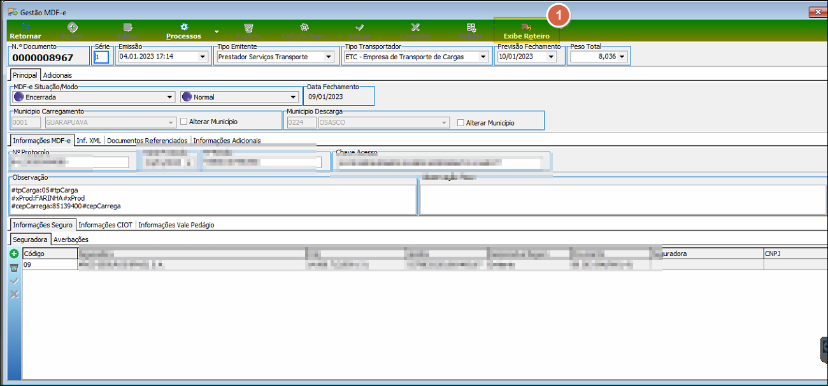Viewport: 828px width, 386px height.
Task: Click the Cancelar X icon in toolbar
Action: pos(415,27)
